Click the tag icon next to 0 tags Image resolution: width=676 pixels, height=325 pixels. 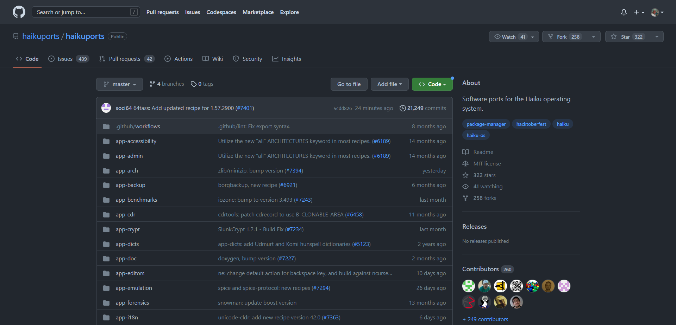pyautogui.click(x=194, y=84)
